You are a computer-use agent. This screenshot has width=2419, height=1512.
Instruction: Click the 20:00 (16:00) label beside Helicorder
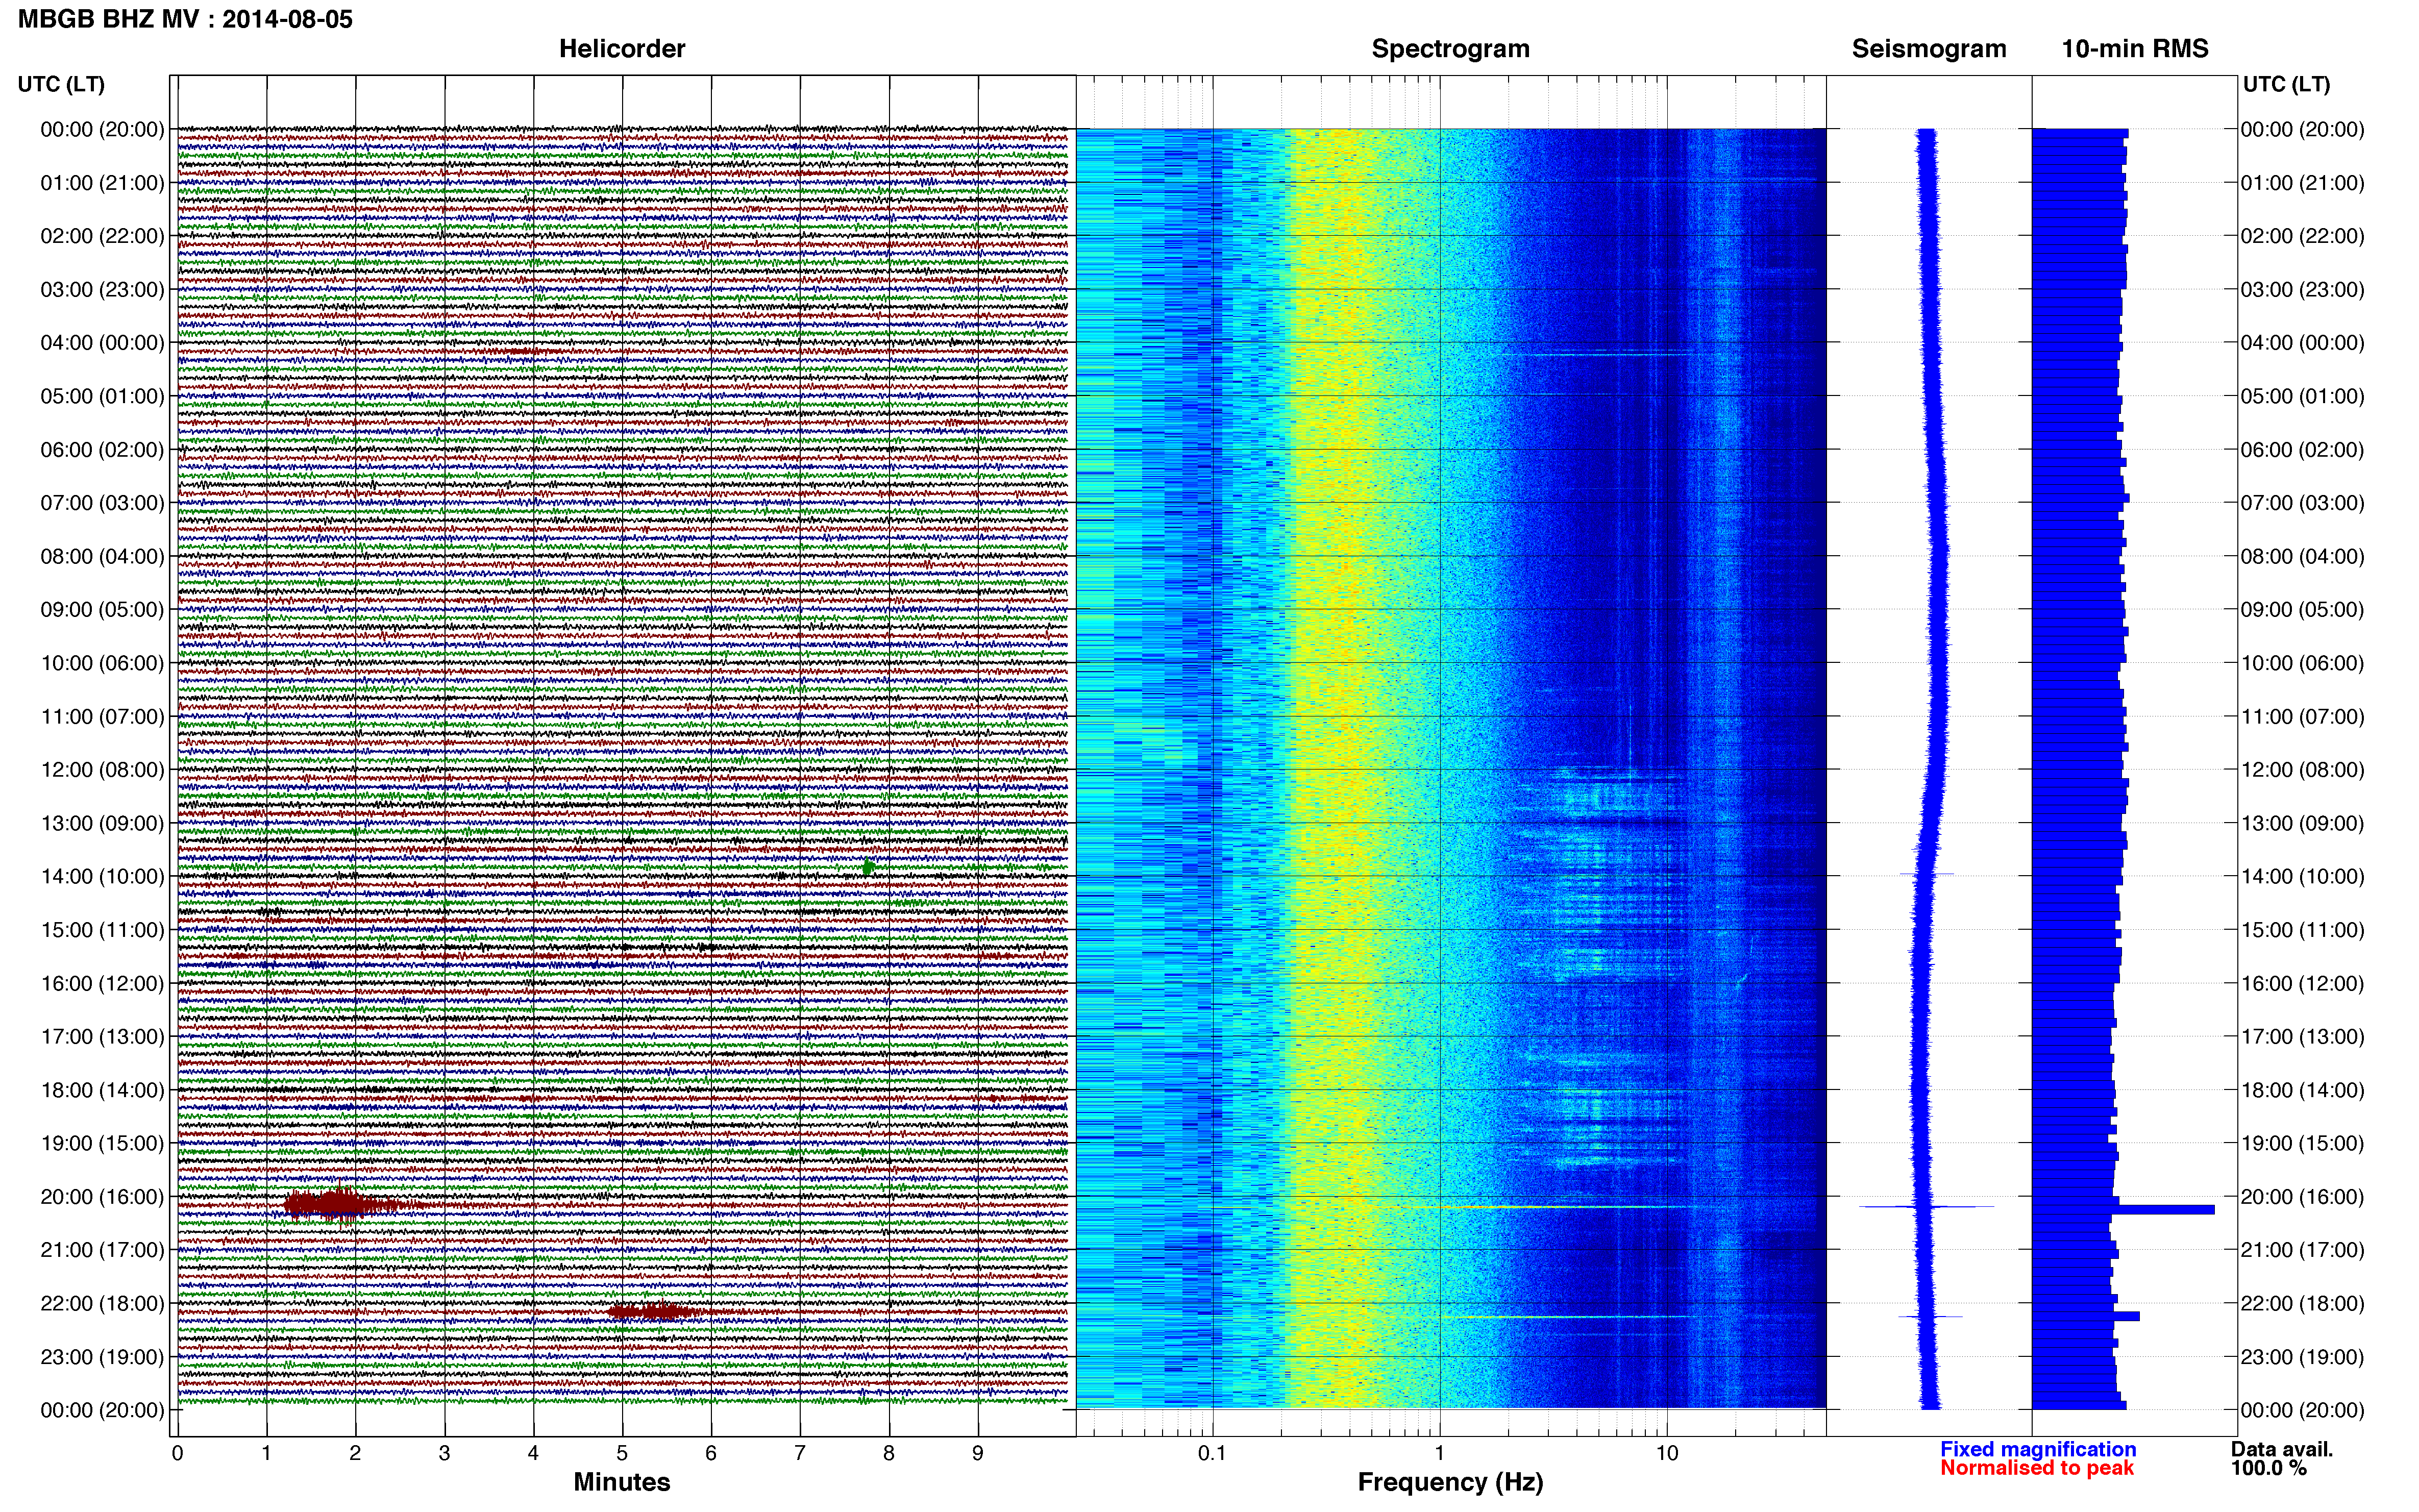click(x=102, y=1197)
